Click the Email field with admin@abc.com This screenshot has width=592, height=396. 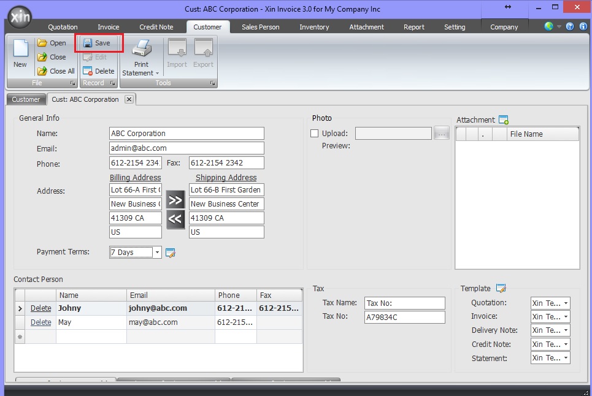pos(186,148)
